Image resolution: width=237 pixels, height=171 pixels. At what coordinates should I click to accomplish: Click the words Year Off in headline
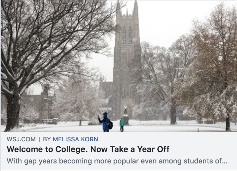pos(153,149)
